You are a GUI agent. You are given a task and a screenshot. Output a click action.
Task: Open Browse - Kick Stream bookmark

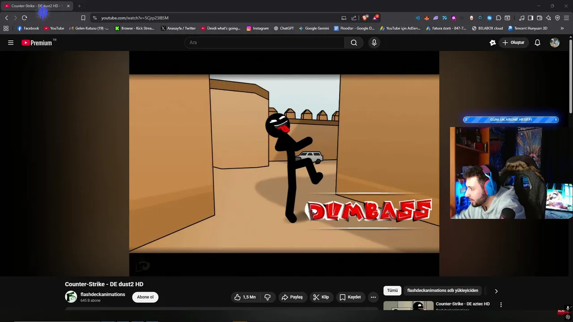point(135,28)
